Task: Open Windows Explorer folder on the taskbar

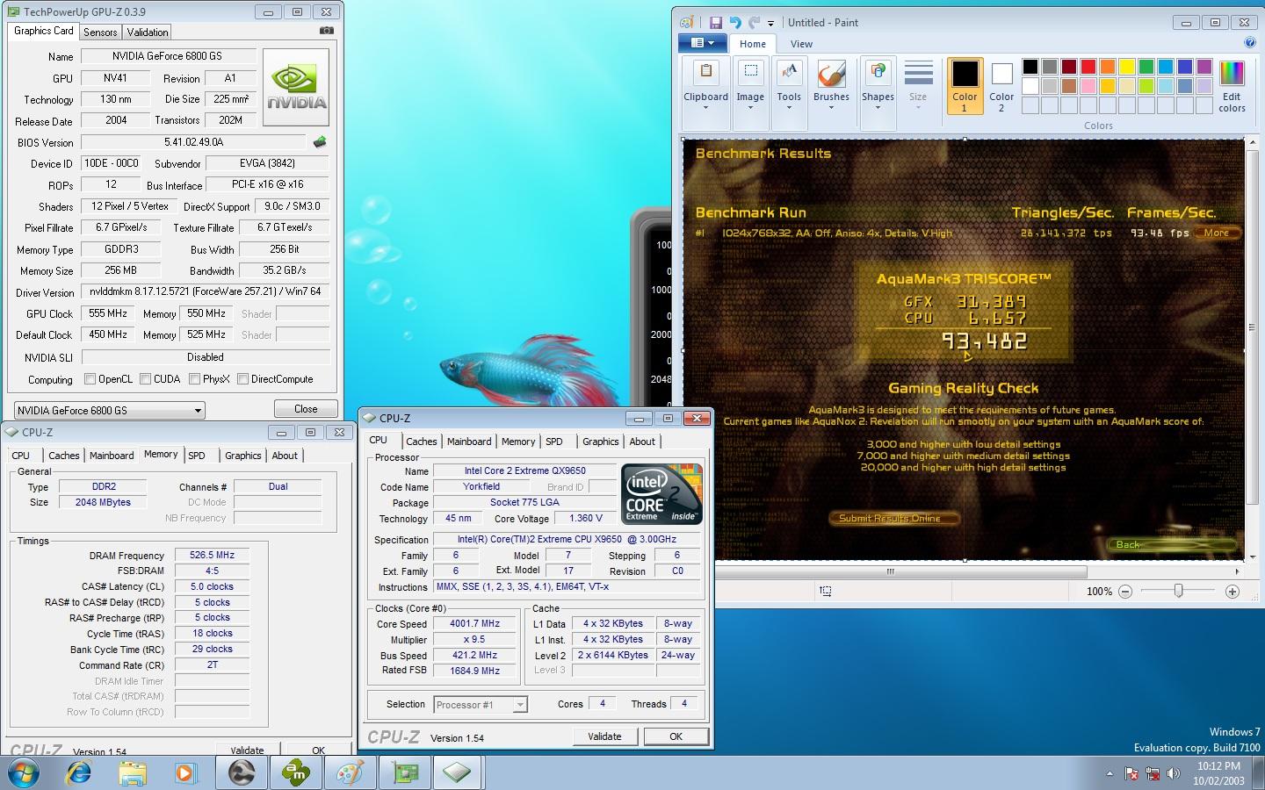Action: [x=133, y=772]
